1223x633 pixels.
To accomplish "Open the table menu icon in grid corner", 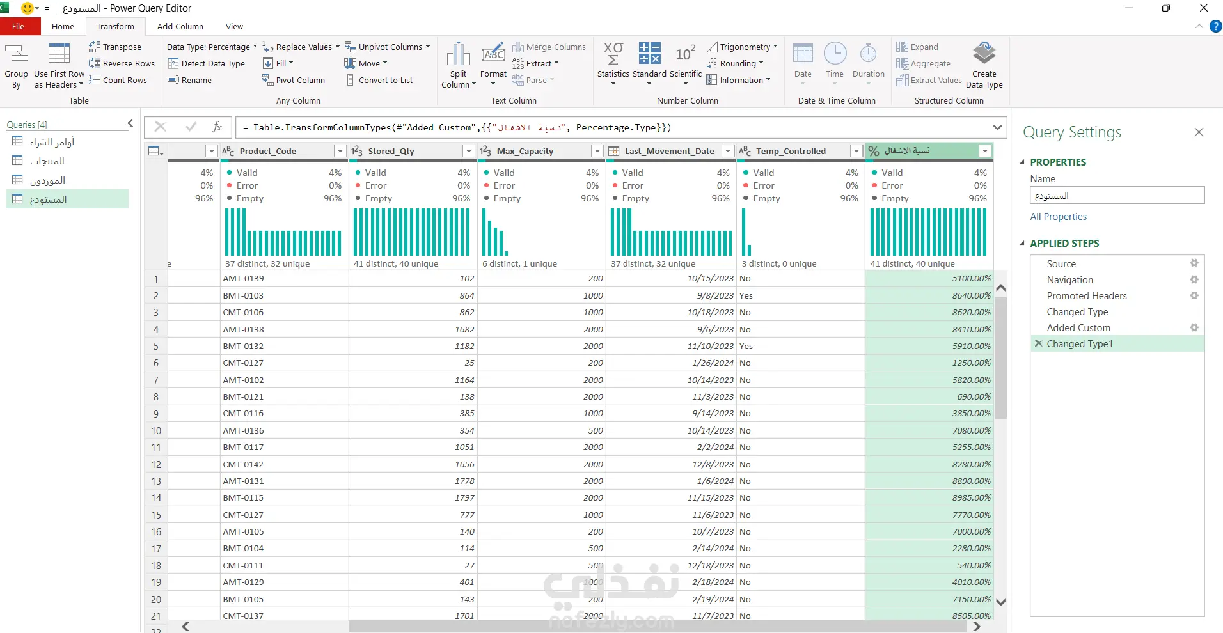I will point(155,151).
